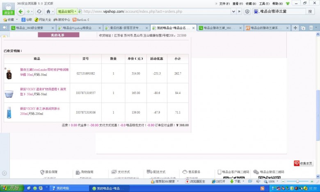Click the tab restore icon beside new-tab
The height and width of the screenshot is (192, 320).
[x=303, y=28]
